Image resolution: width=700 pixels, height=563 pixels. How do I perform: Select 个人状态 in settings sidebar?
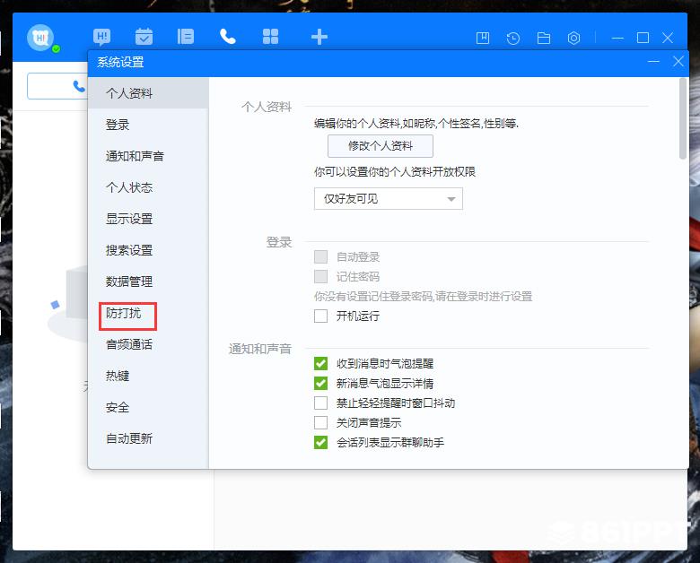(x=148, y=187)
